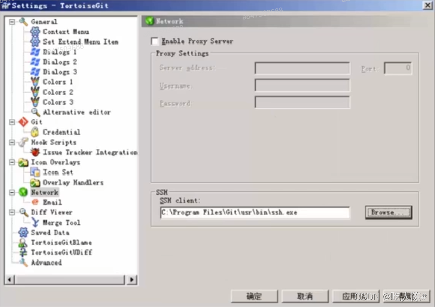Click the TortoiseGitUDiff icon

tap(23, 252)
